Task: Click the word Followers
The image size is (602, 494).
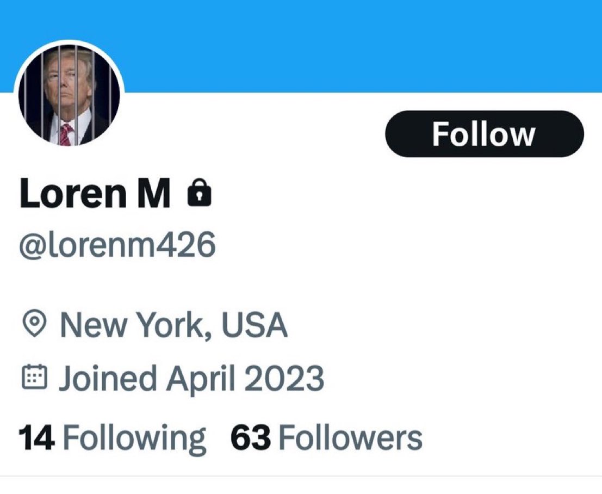Action: click(350, 437)
